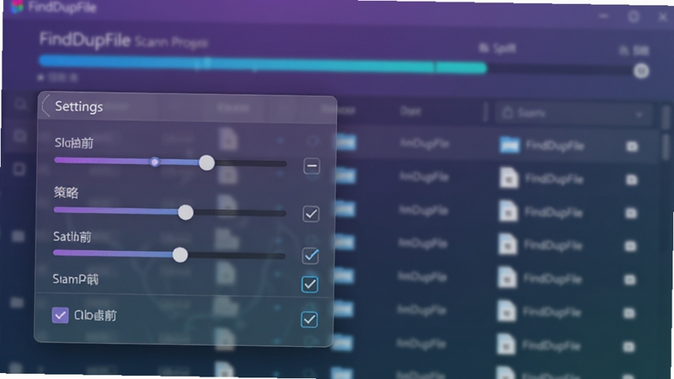The image size is (674, 379).
Task: Click the Satih slider thumb
Action: 180,255
